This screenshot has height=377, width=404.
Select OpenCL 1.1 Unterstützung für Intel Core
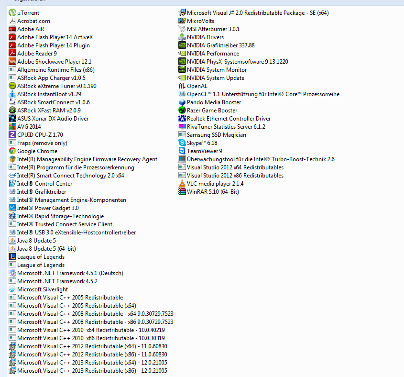pos(259,94)
